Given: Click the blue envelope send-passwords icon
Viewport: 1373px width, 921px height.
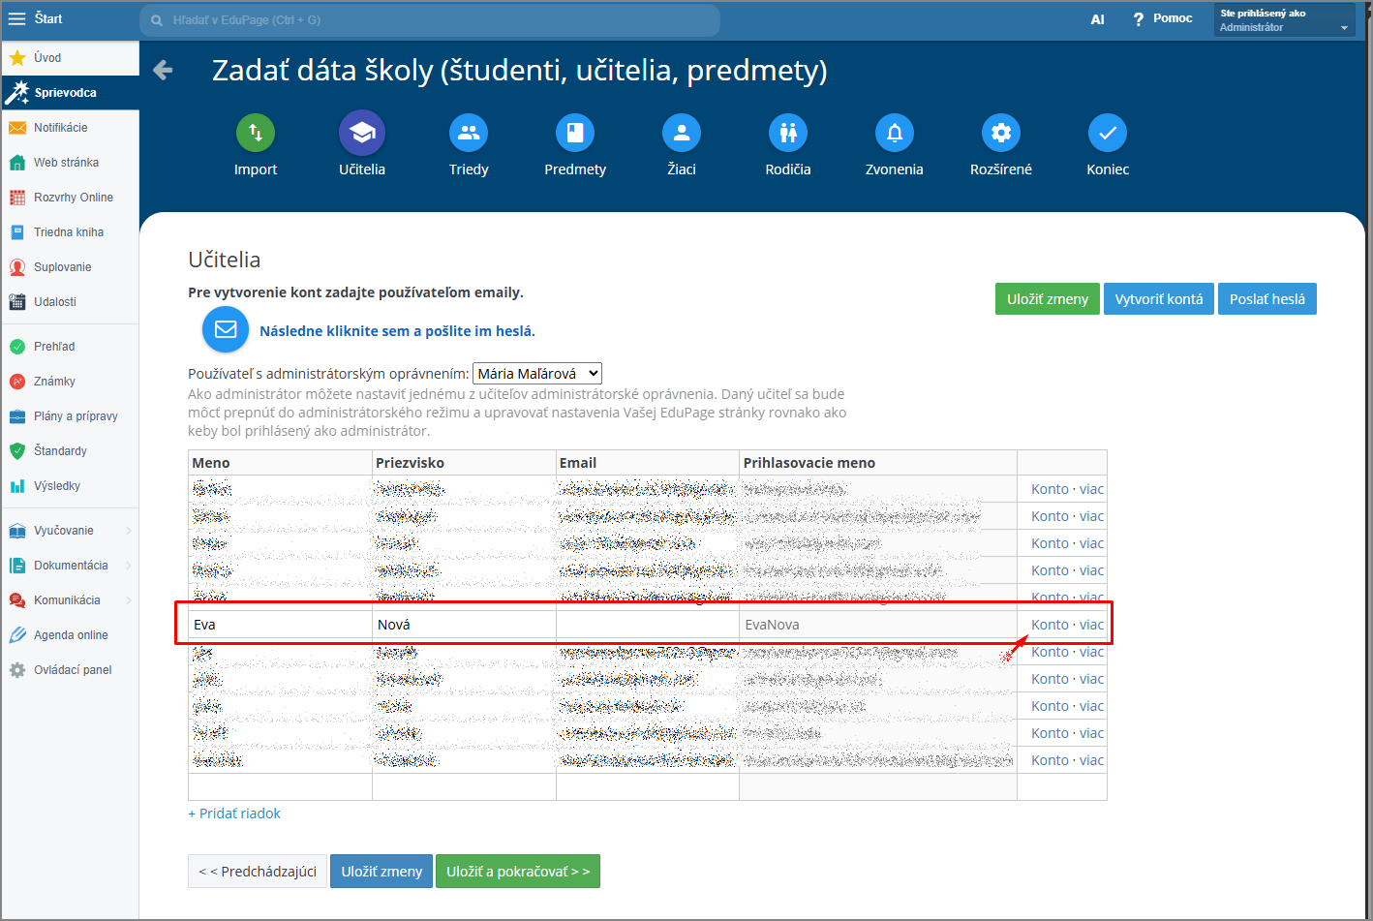Looking at the screenshot, I should click(226, 329).
